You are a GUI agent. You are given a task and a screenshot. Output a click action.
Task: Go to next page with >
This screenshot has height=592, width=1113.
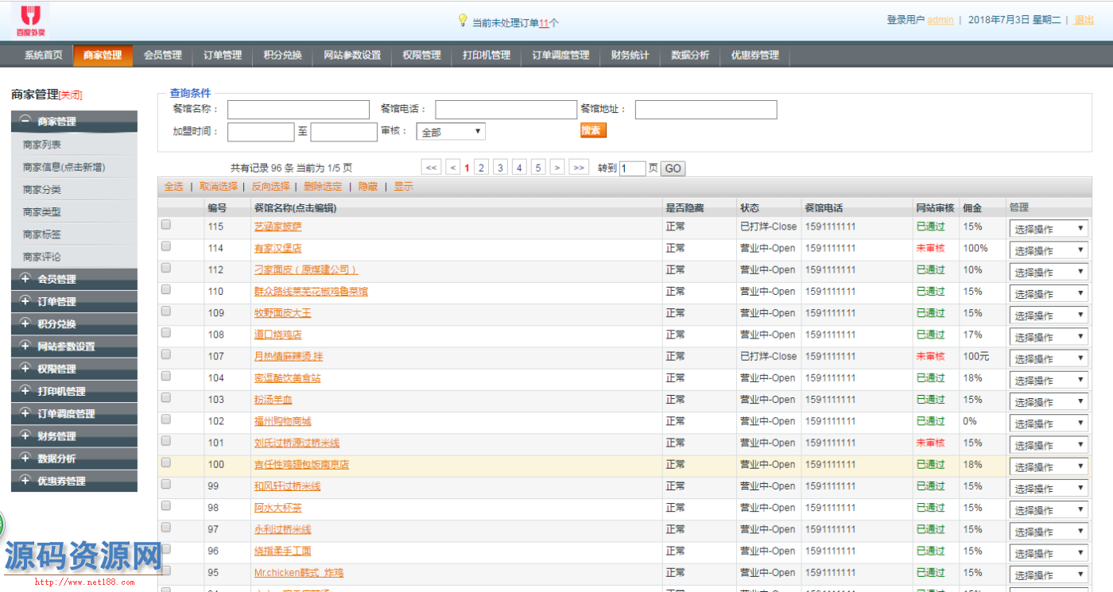pyautogui.click(x=557, y=168)
